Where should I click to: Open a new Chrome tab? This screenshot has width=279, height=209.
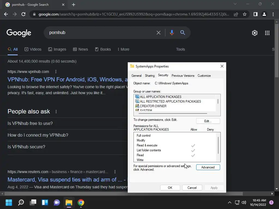74,5
